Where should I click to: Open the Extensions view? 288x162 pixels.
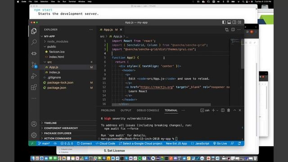click(34, 87)
